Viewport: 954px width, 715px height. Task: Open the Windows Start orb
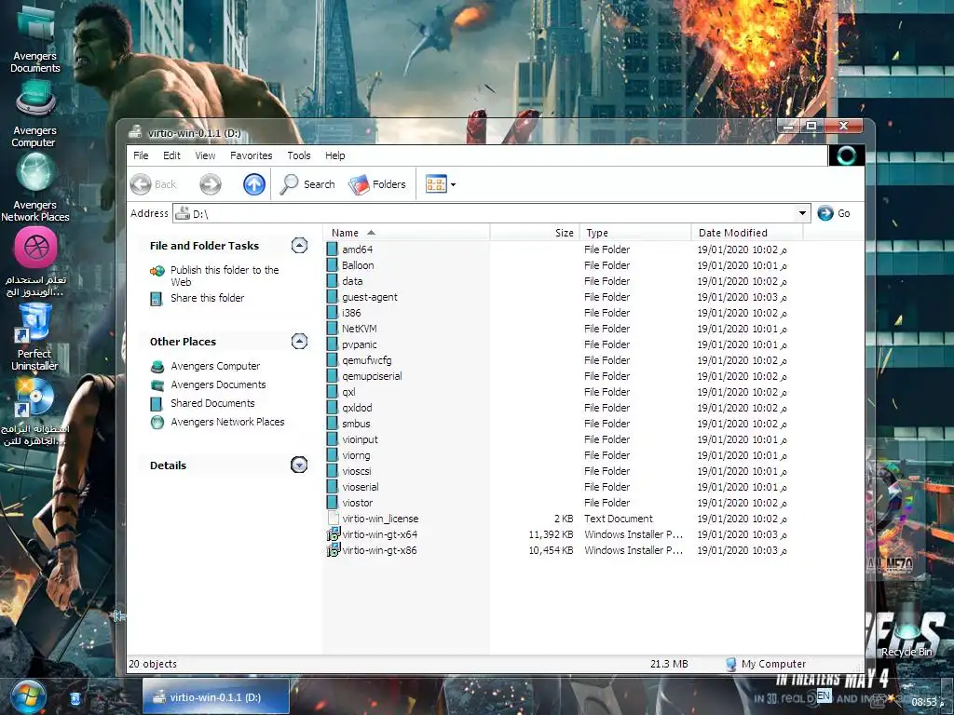pos(28,696)
